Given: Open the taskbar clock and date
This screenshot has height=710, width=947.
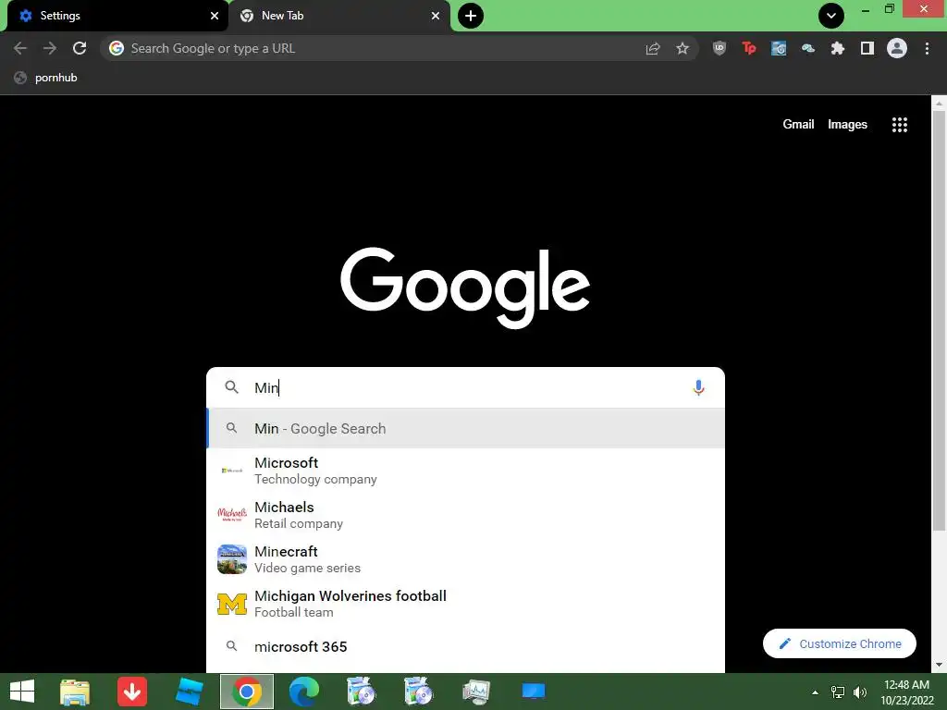Looking at the screenshot, I should (x=906, y=692).
